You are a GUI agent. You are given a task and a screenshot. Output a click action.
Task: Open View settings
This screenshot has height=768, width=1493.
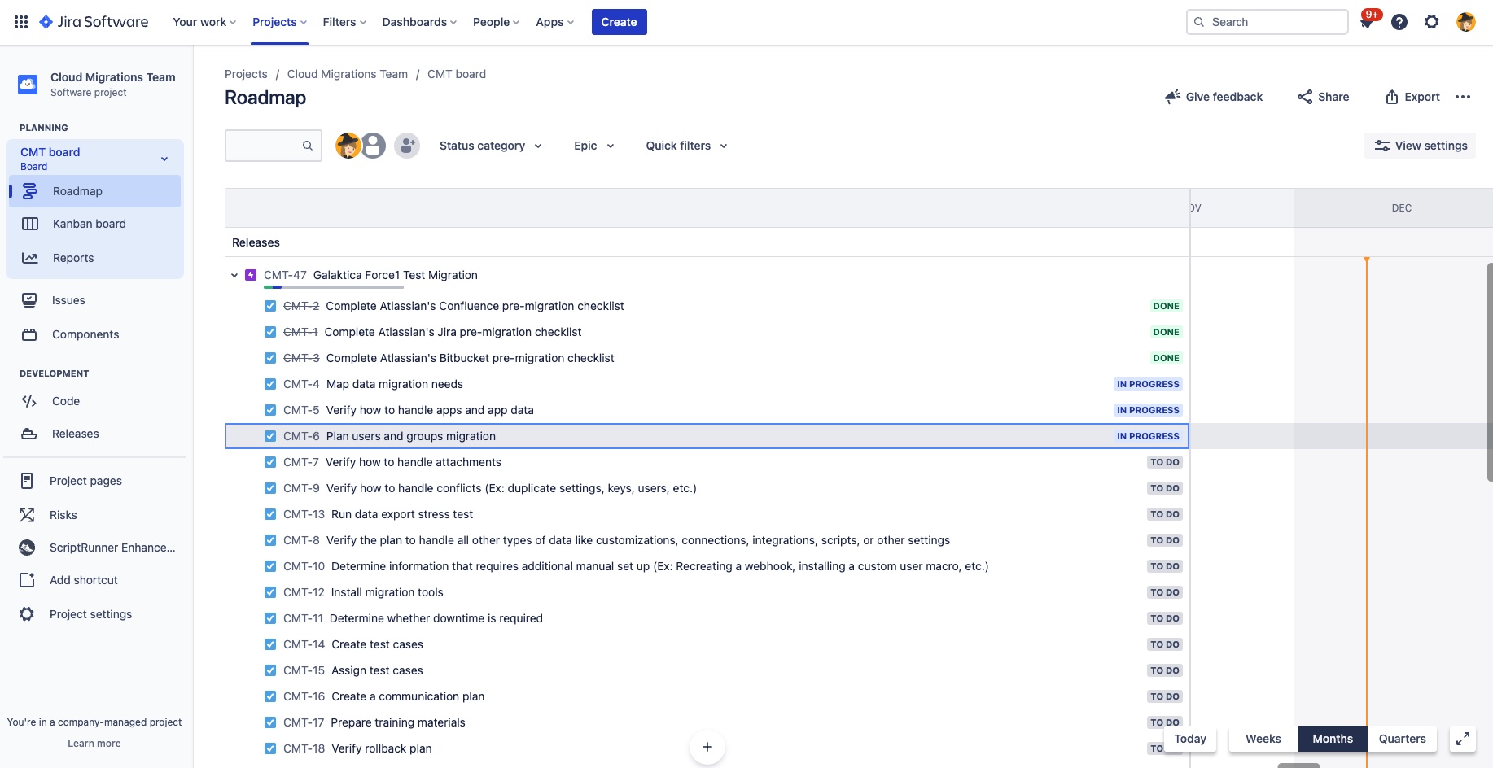point(1421,146)
